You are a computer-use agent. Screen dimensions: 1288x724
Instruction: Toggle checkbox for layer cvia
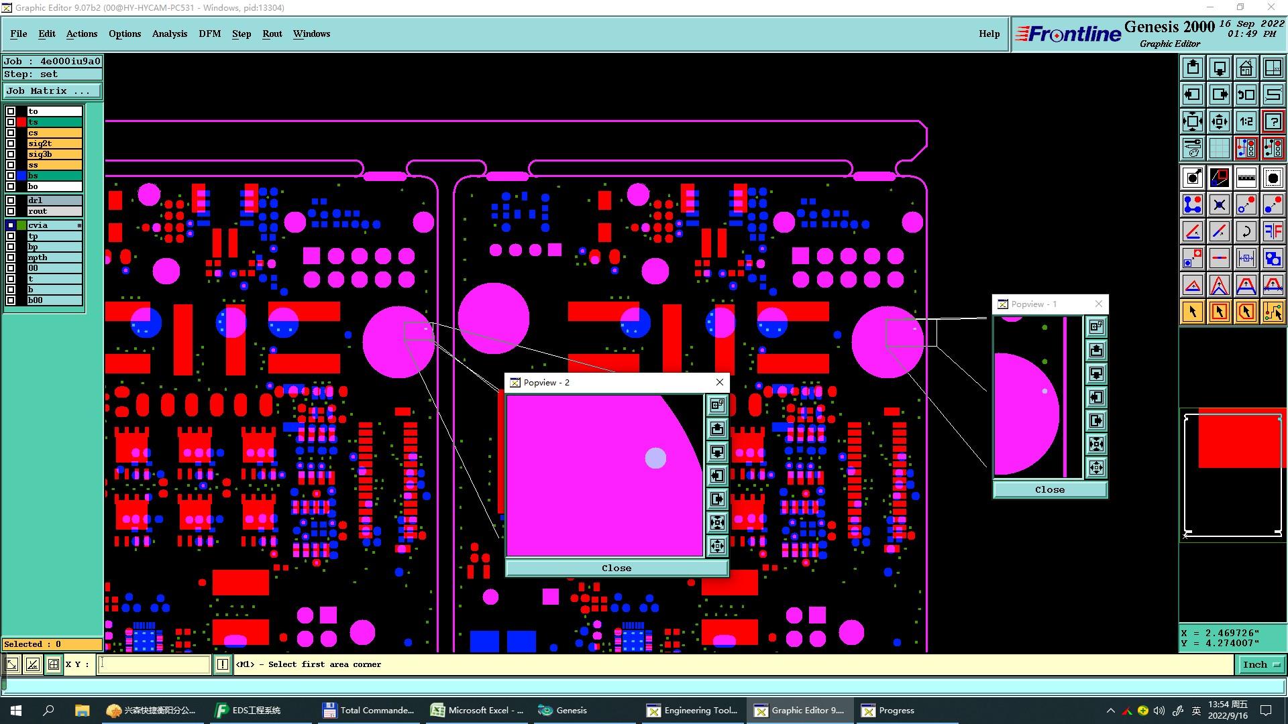point(11,225)
